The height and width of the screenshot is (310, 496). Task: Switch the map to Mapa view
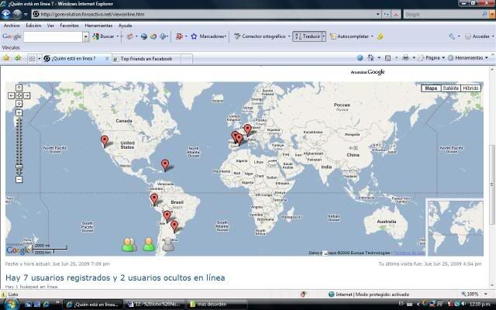point(431,88)
